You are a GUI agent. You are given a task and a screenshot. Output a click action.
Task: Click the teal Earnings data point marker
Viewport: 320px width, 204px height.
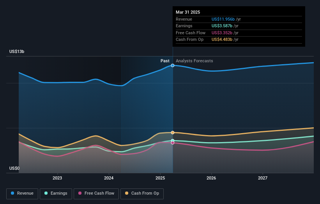tap(173, 141)
